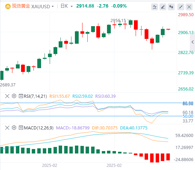Expand the right side panel chevron
The height and width of the screenshot is (170, 195).
coord(193,42)
